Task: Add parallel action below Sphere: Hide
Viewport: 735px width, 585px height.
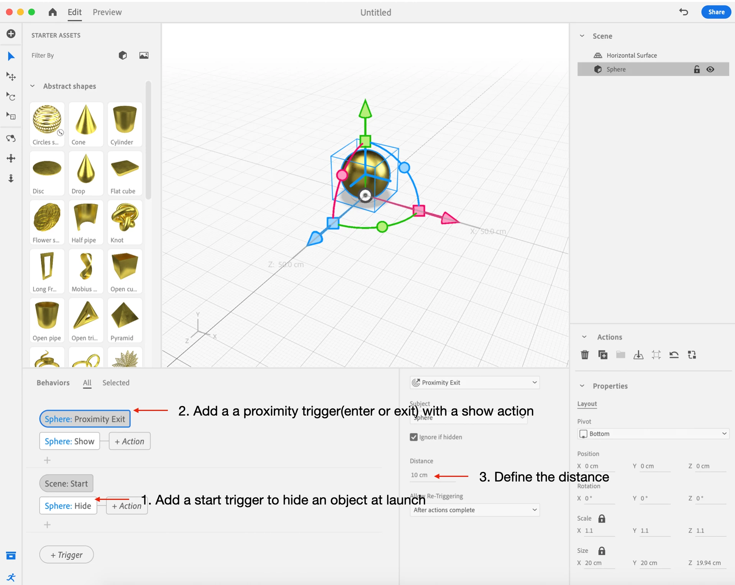Action: 47,524
